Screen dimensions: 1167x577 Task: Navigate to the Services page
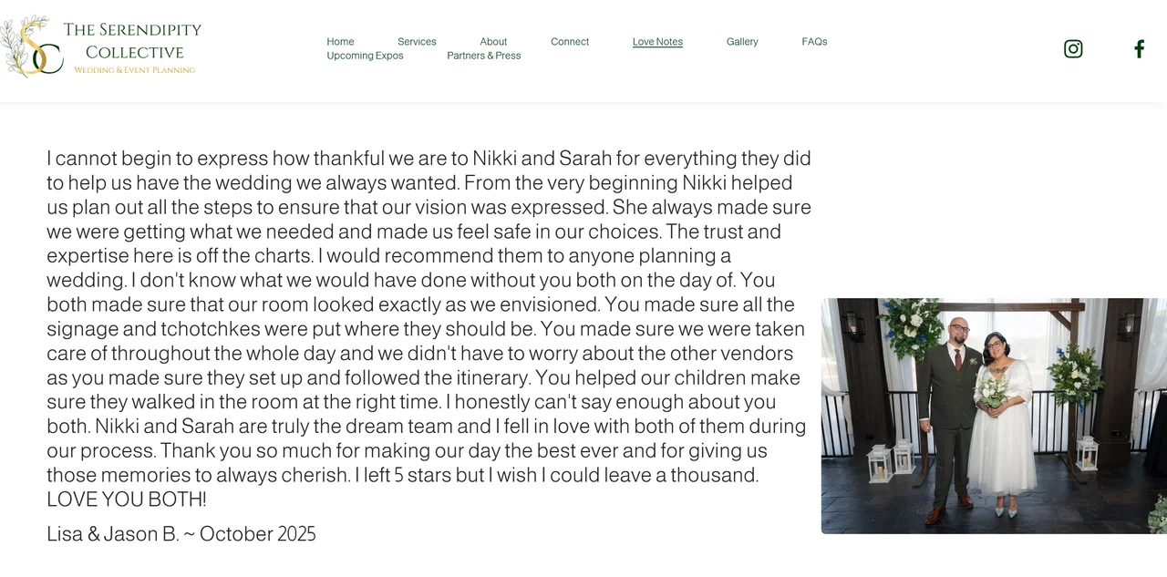tap(417, 41)
